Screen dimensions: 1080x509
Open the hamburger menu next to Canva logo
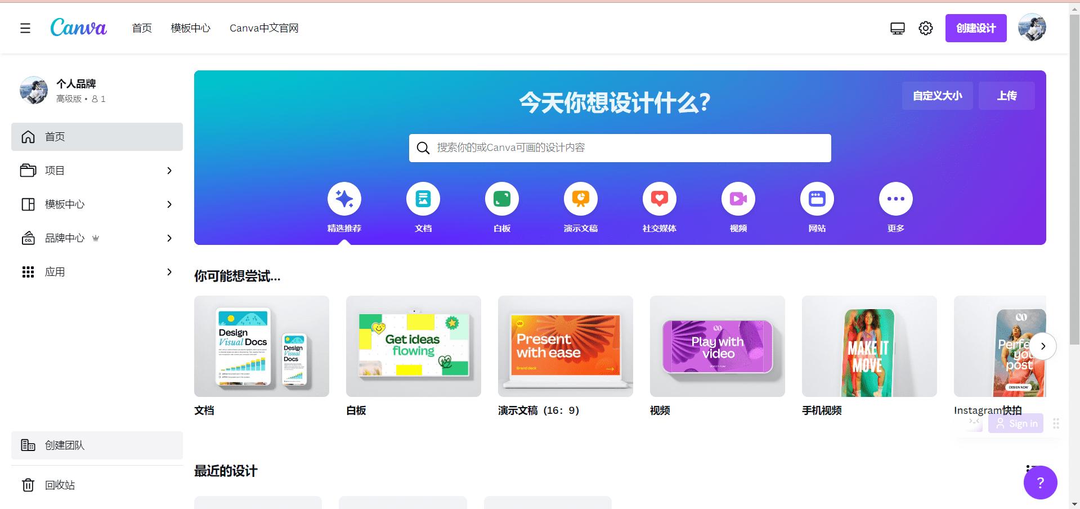(25, 28)
